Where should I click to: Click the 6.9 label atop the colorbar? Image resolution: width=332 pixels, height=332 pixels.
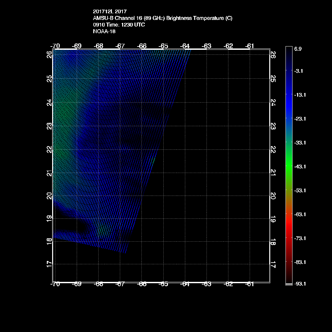[298, 49]
